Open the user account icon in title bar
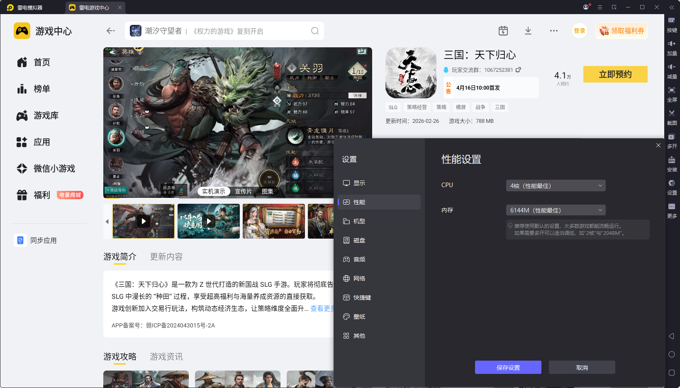This screenshot has width=680, height=388. click(586, 7)
